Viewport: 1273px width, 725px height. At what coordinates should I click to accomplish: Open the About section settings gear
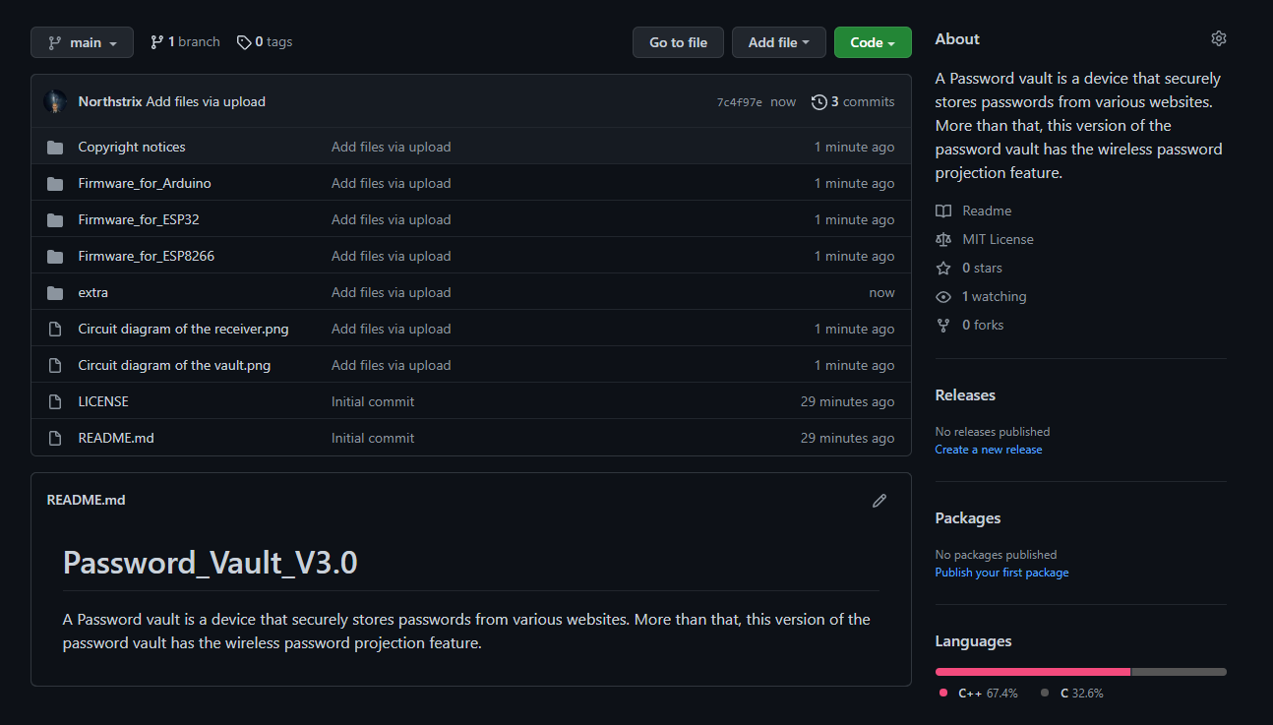(1218, 37)
